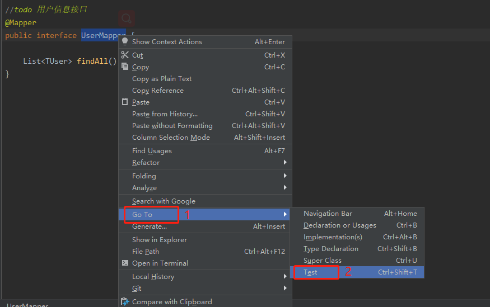Open the Analyze menu entry

point(206,188)
